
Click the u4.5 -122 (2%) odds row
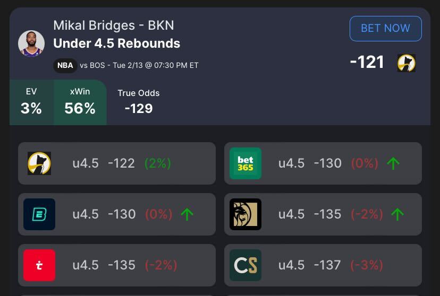point(122,163)
